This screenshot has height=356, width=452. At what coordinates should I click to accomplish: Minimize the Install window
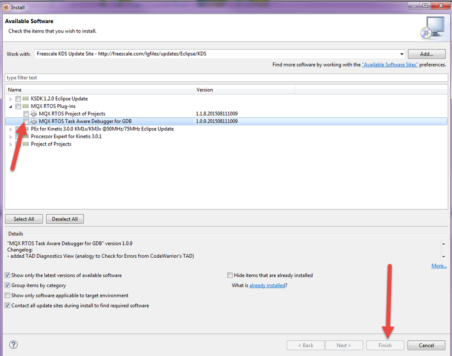pyautogui.click(x=414, y=6)
